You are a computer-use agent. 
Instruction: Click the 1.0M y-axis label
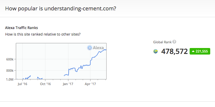click(10, 79)
